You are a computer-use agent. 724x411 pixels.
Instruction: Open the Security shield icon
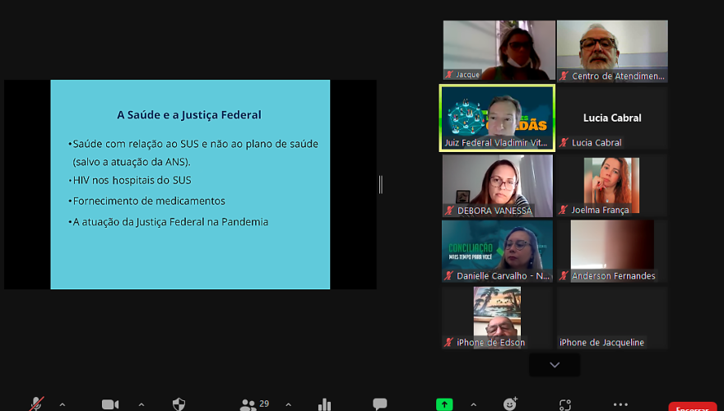pos(179,404)
